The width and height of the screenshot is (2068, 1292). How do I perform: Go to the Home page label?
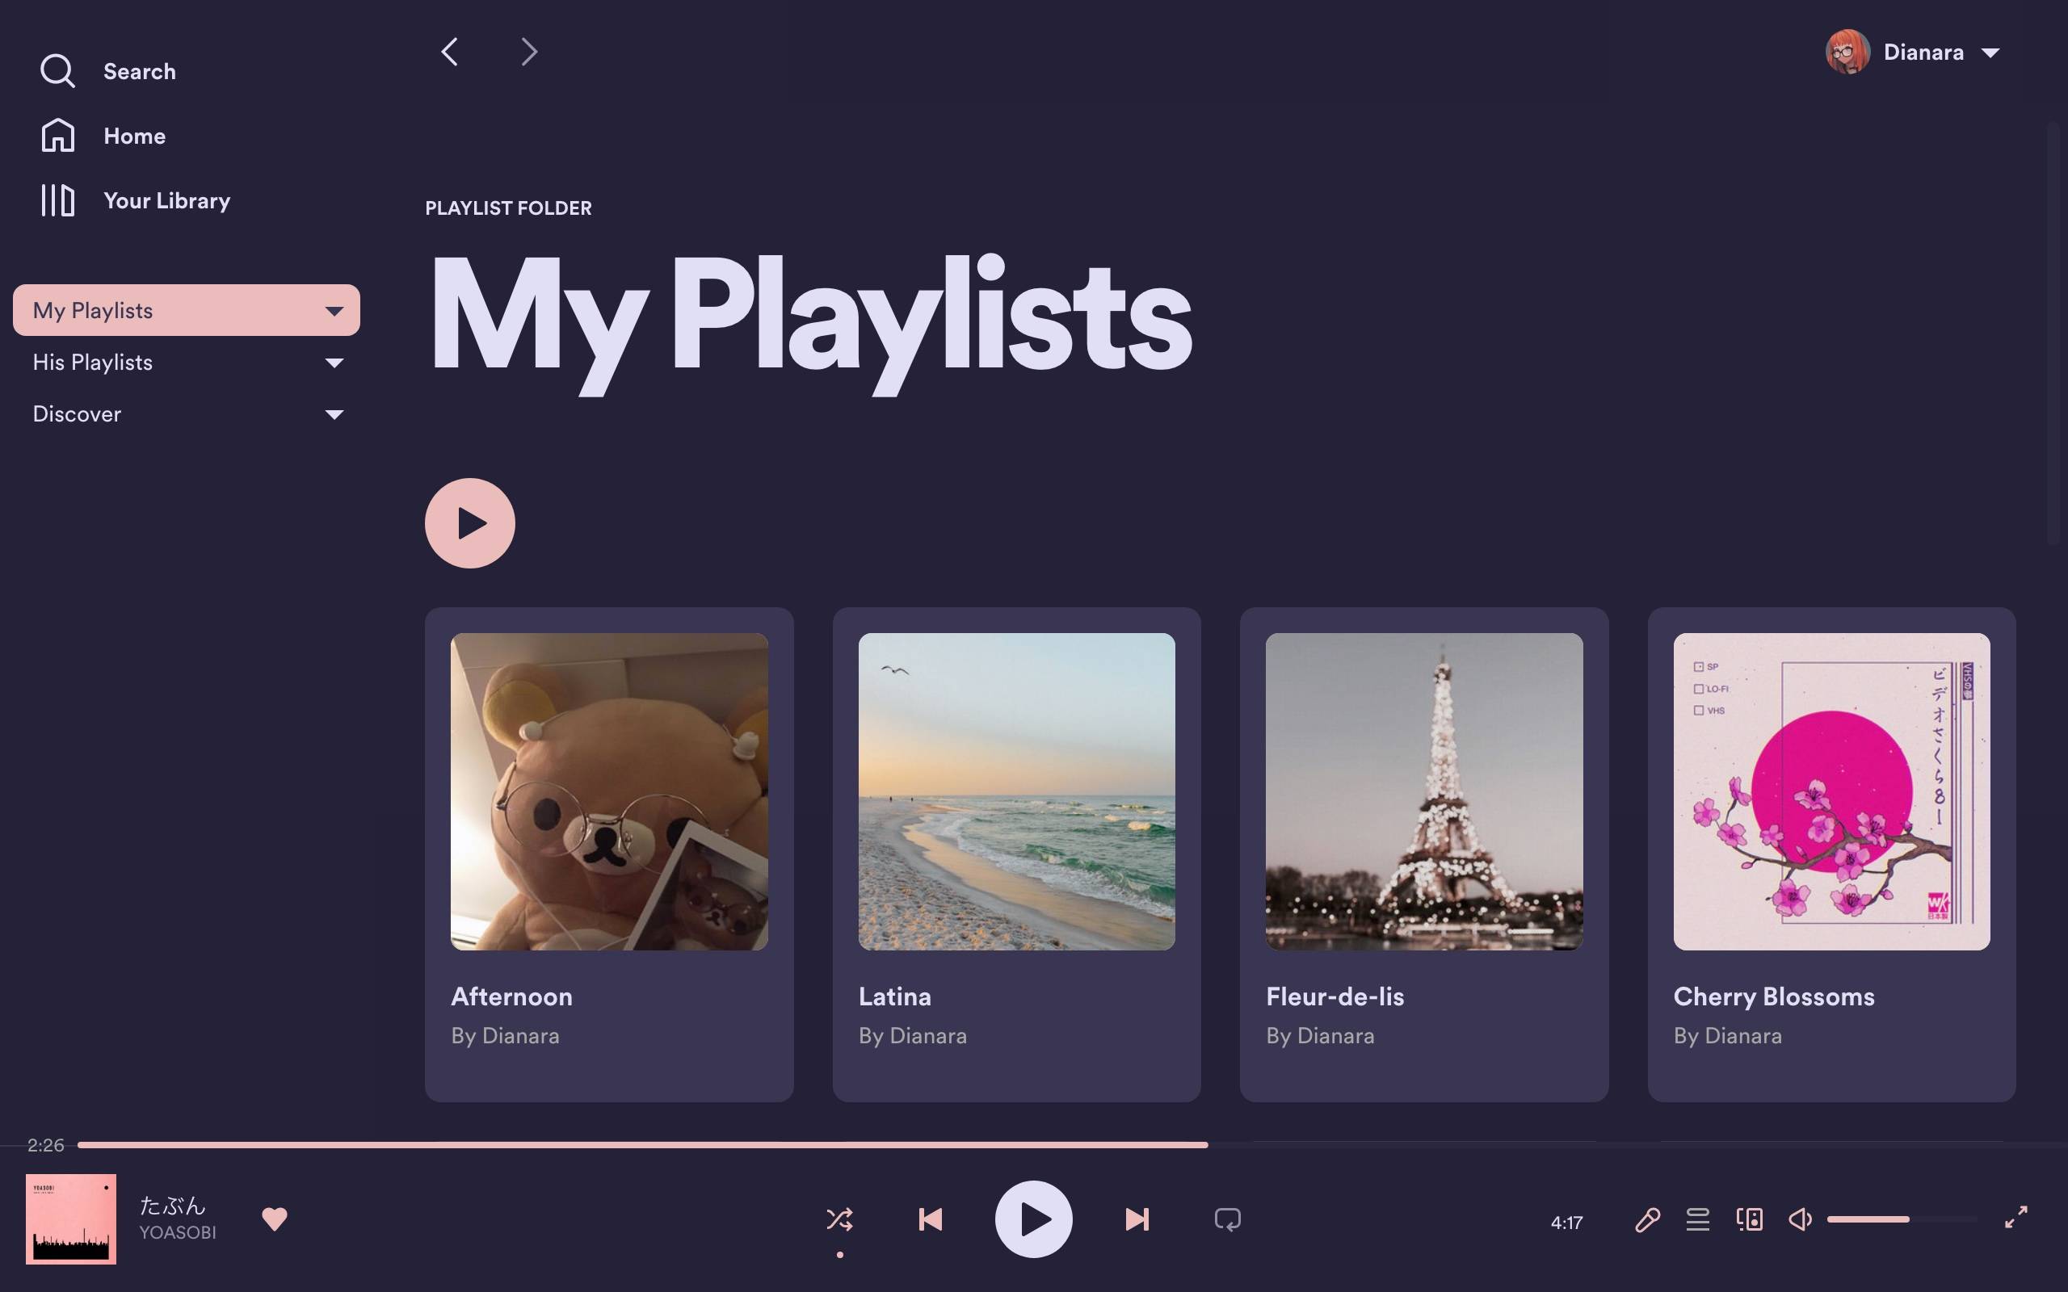coord(134,136)
